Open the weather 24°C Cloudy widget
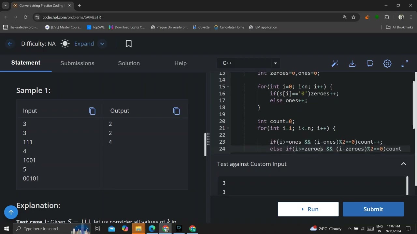417x234 pixels. point(326,228)
